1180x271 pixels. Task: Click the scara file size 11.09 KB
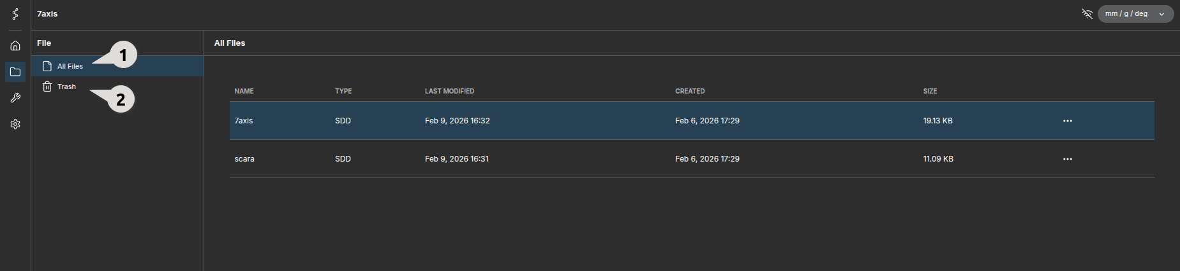[x=937, y=159]
